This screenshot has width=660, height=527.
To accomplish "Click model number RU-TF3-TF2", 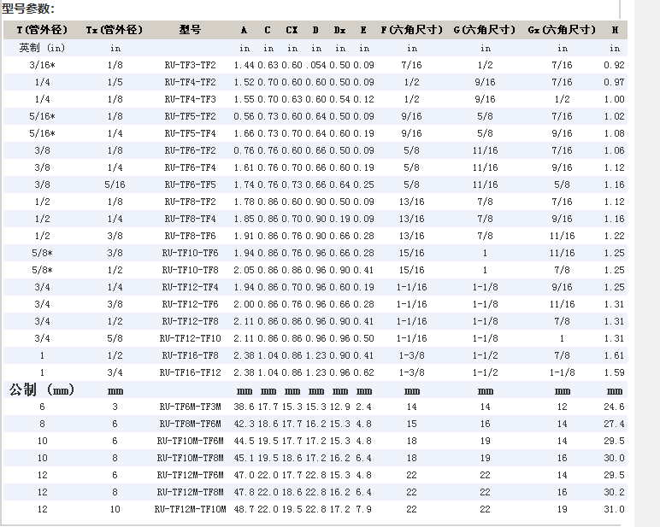I will click(190, 65).
